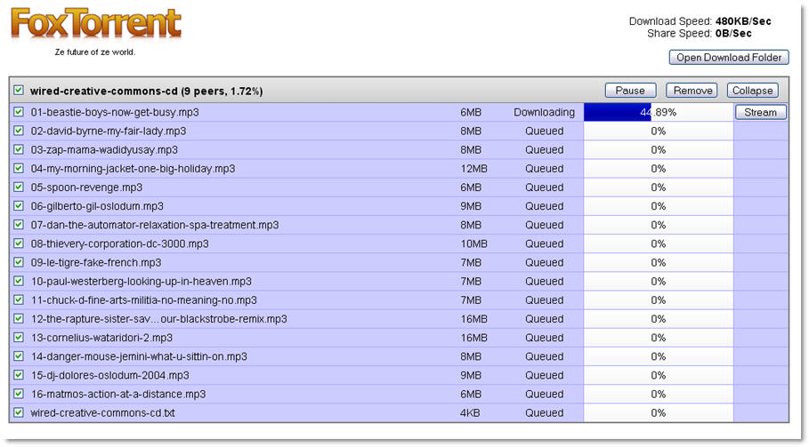Uncheck 16-matmos-action-at-a-distance.mp3
809x447 pixels.
pyautogui.click(x=19, y=395)
